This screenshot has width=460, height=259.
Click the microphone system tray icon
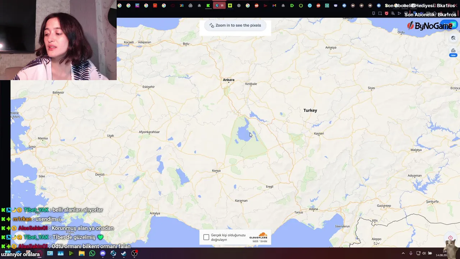click(x=411, y=253)
